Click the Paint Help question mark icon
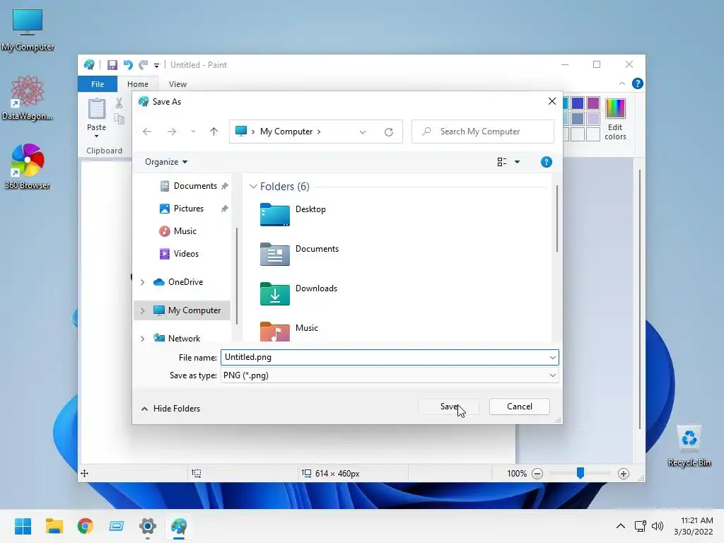Viewport: 724px width, 543px height. pyautogui.click(x=638, y=83)
